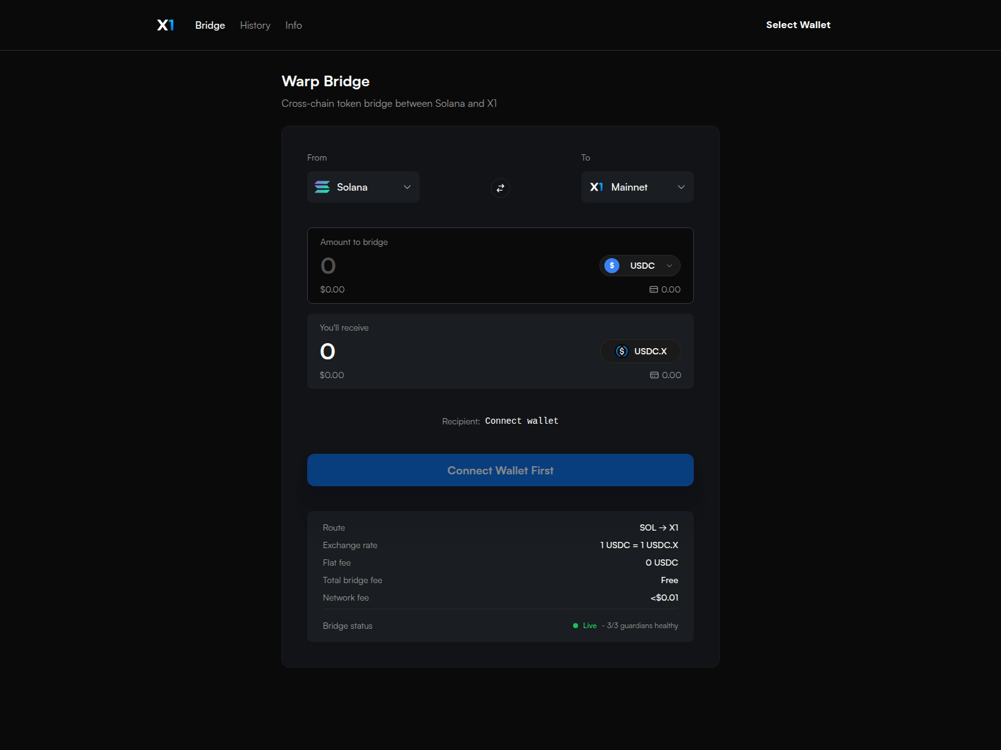Image resolution: width=1001 pixels, height=750 pixels.
Task: Expand chevron next to USDC token
Action: (x=669, y=266)
